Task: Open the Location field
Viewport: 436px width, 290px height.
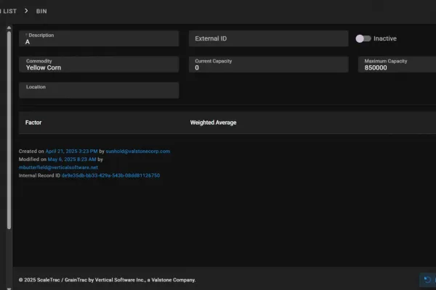Action: 99,90
